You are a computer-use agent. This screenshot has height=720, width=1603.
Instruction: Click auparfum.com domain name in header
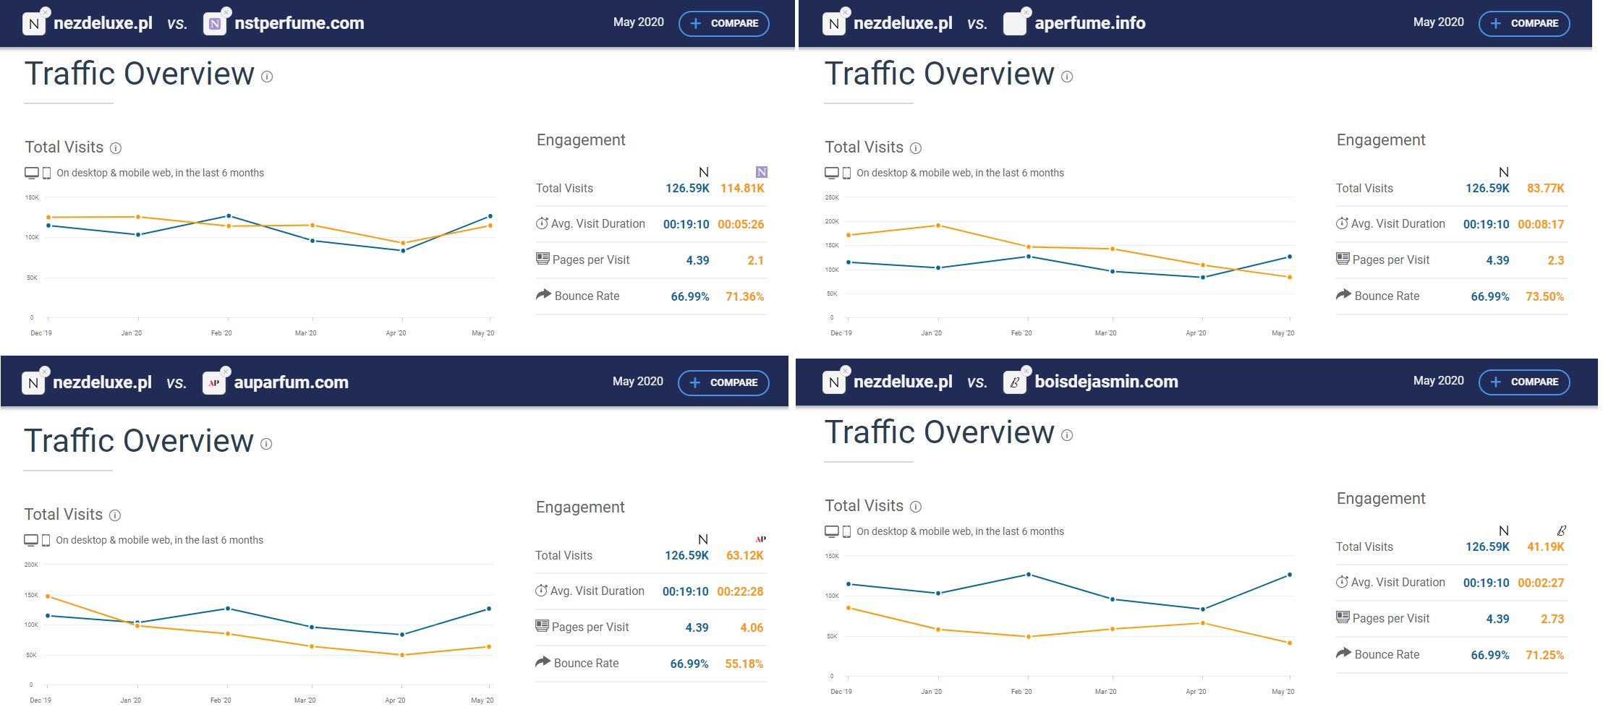click(291, 382)
